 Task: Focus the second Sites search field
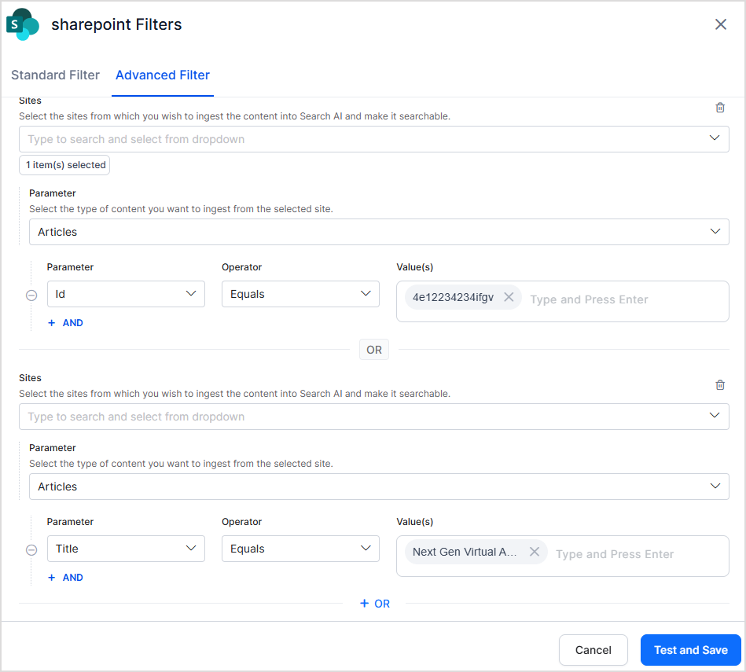373,417
